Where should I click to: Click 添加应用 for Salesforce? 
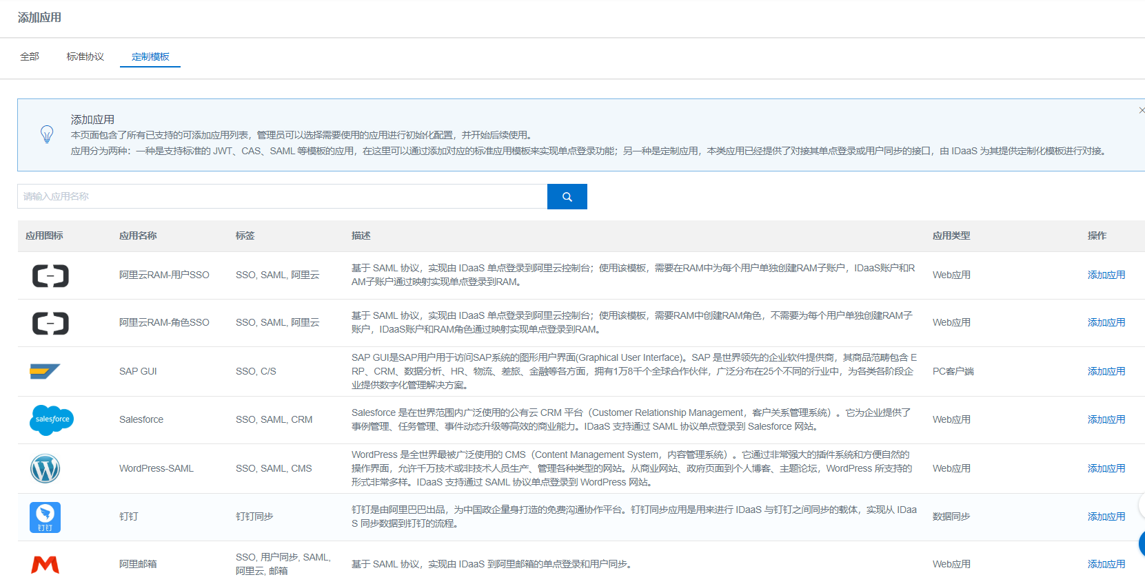[1106, 419]
